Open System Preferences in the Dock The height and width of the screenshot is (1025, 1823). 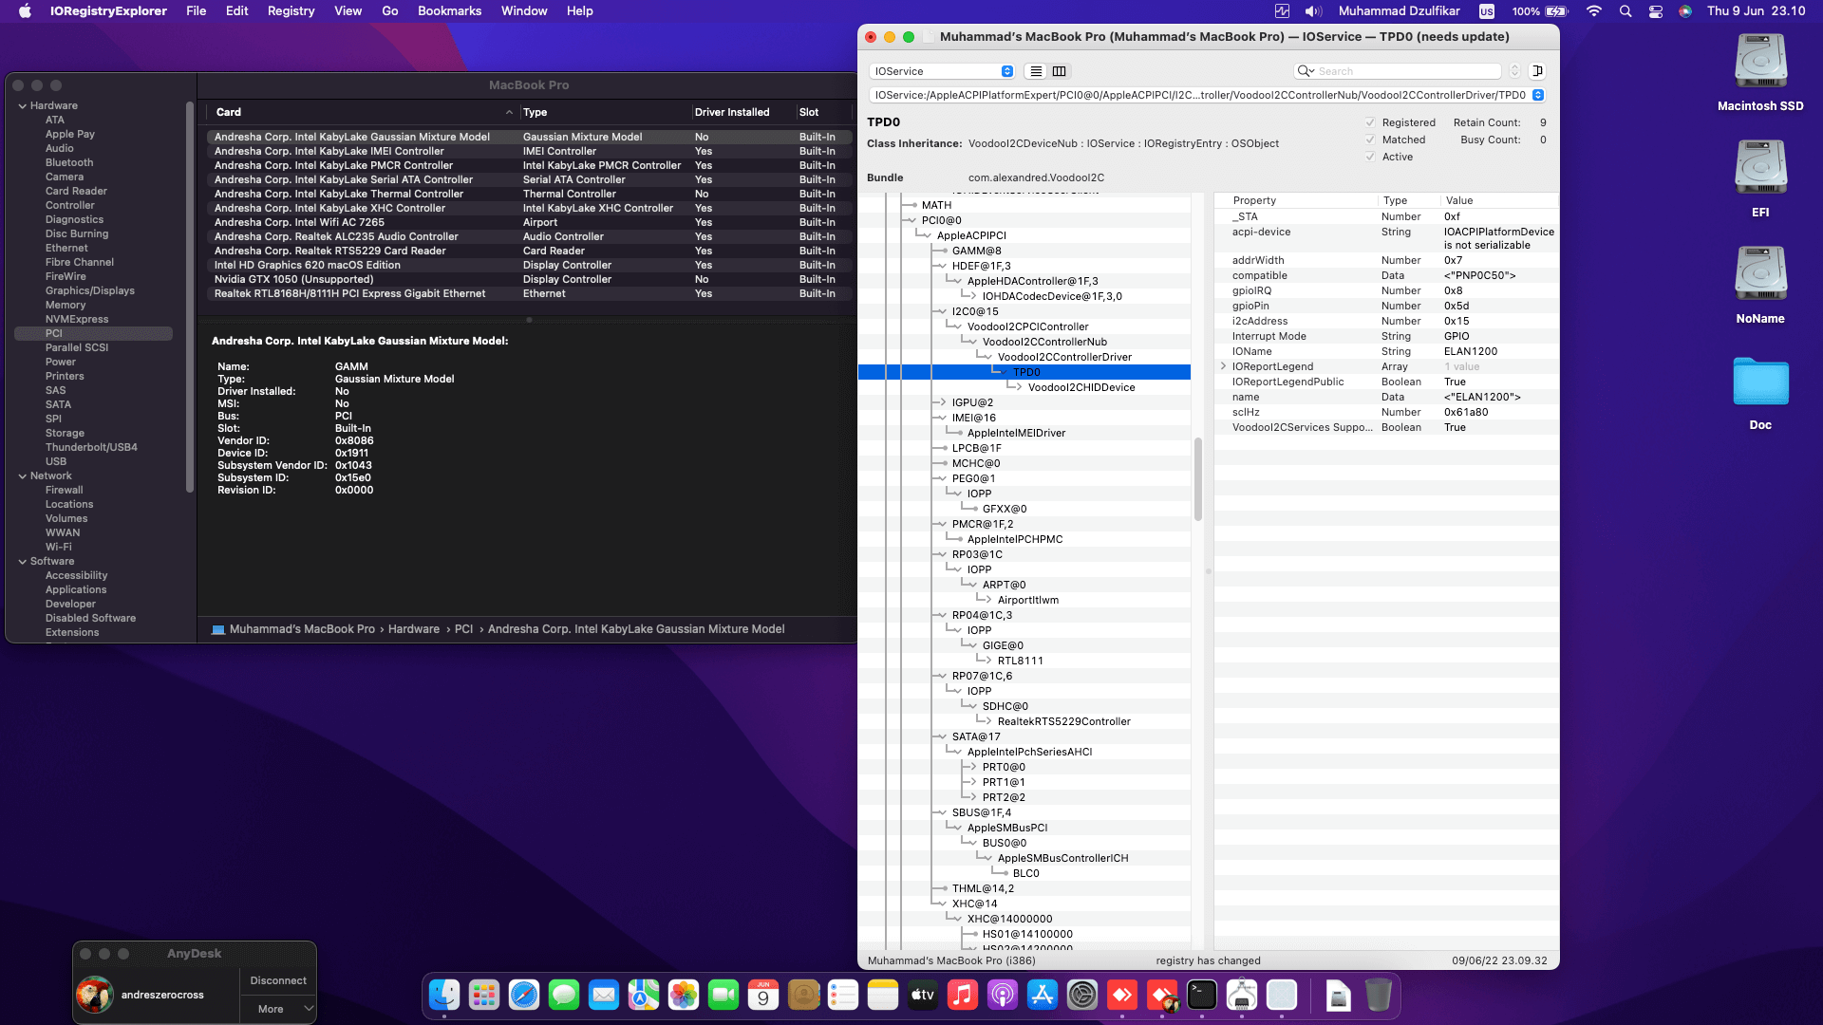1082,995
